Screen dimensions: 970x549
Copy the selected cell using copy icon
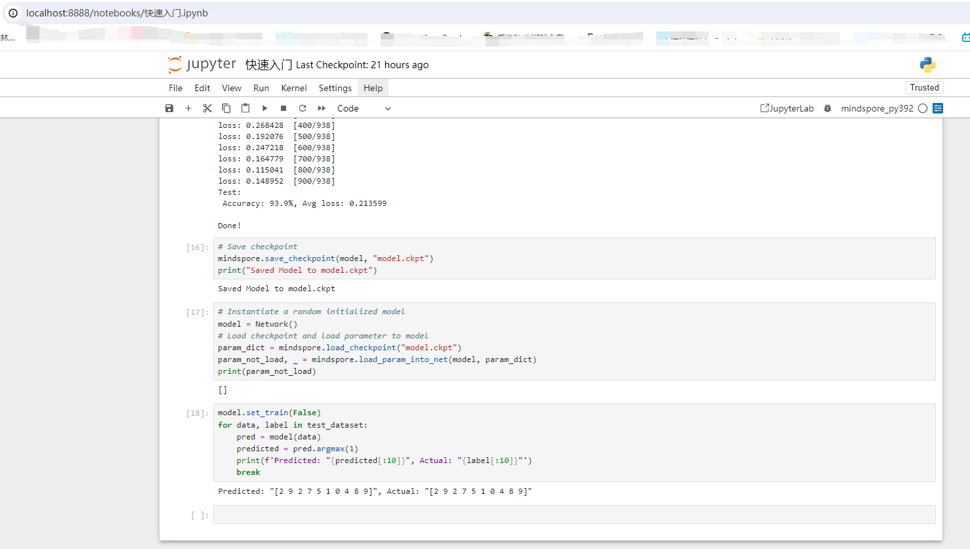coord(226,108)
